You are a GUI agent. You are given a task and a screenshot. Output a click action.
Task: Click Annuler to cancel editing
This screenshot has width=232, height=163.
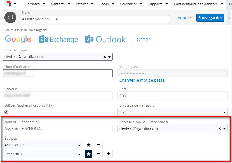[x=185, y=18]
